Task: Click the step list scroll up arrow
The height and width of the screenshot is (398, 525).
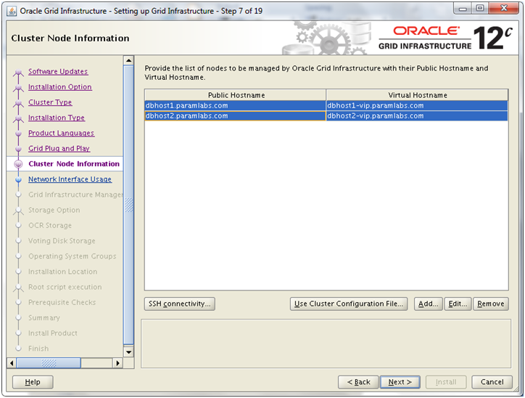Action: pos(128,61)
